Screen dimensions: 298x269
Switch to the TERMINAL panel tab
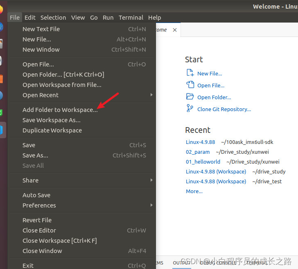coord(257,263)
